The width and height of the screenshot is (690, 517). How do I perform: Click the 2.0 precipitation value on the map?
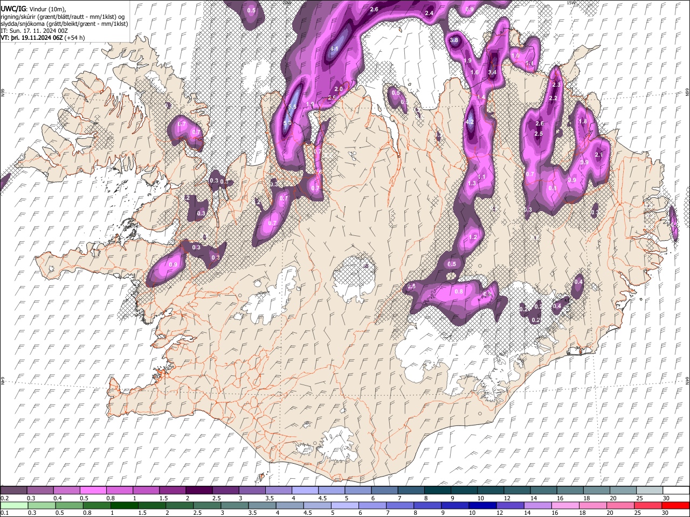tap(339, 89)
